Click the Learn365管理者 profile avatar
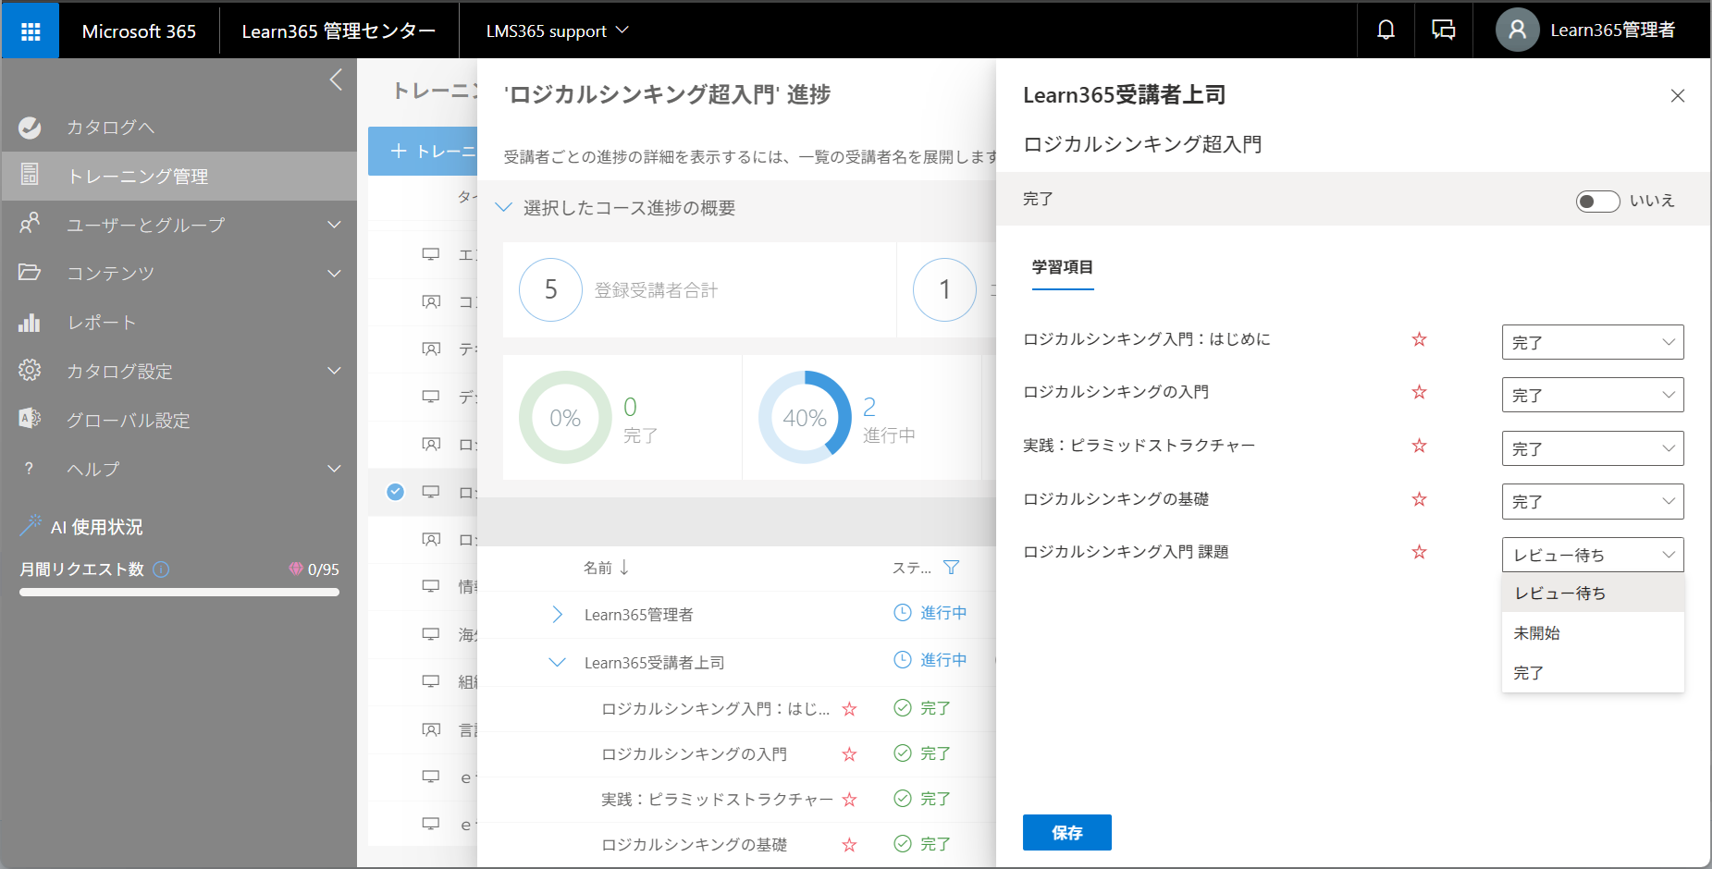Image resolution: width=1712 pixels, height=869 pixels. point(1517,31)
